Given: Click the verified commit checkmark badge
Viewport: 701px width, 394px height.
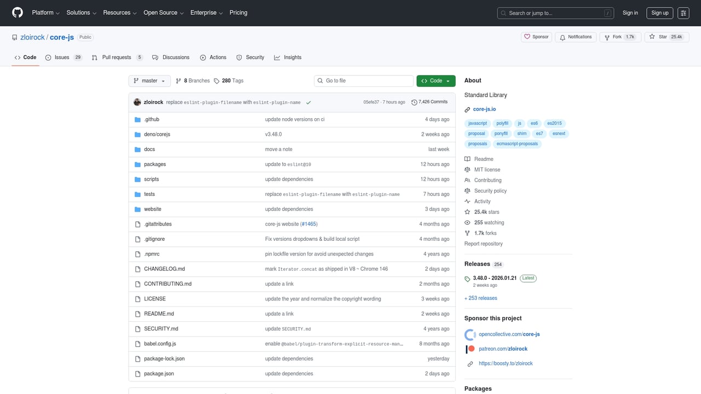Looking at the screenshot, I should (308, 102).
